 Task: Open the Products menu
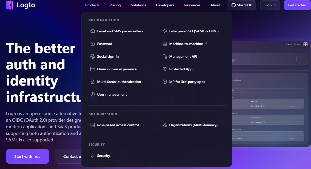click(x=92, y=5)
